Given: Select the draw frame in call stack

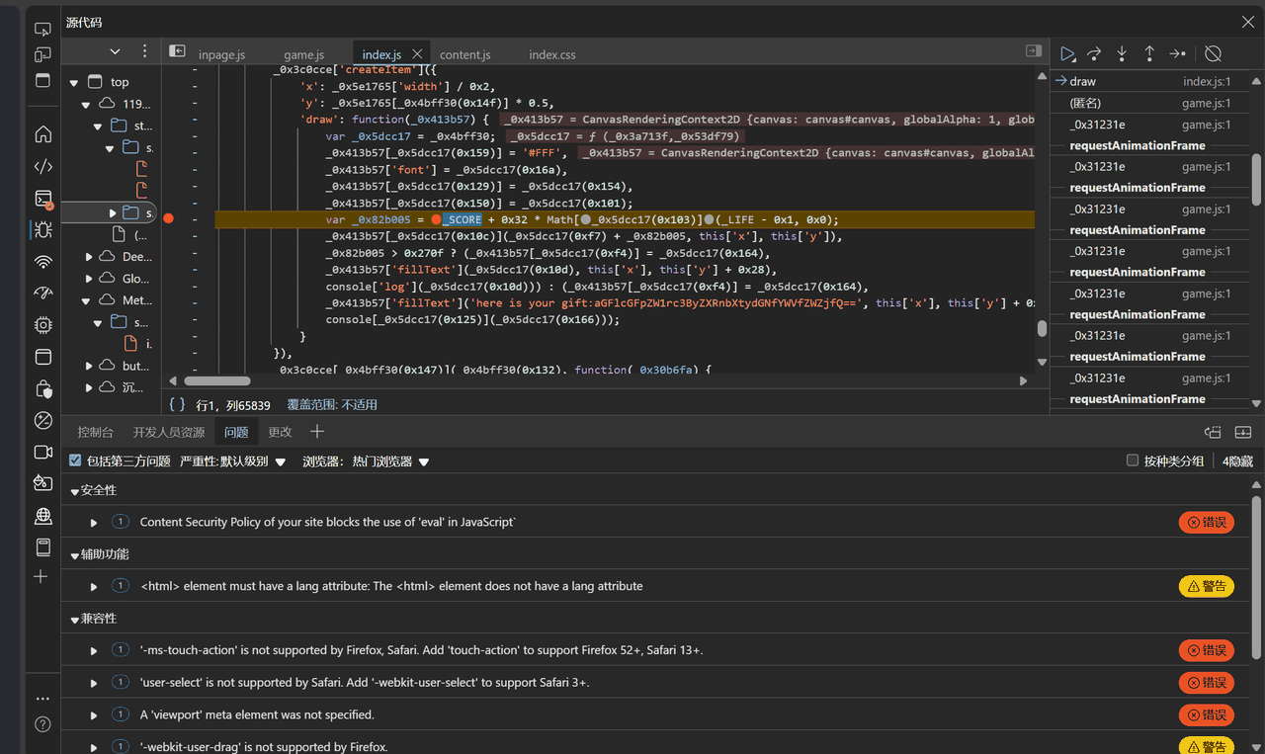Looking at the screenshot, I should coord(1148,82).
